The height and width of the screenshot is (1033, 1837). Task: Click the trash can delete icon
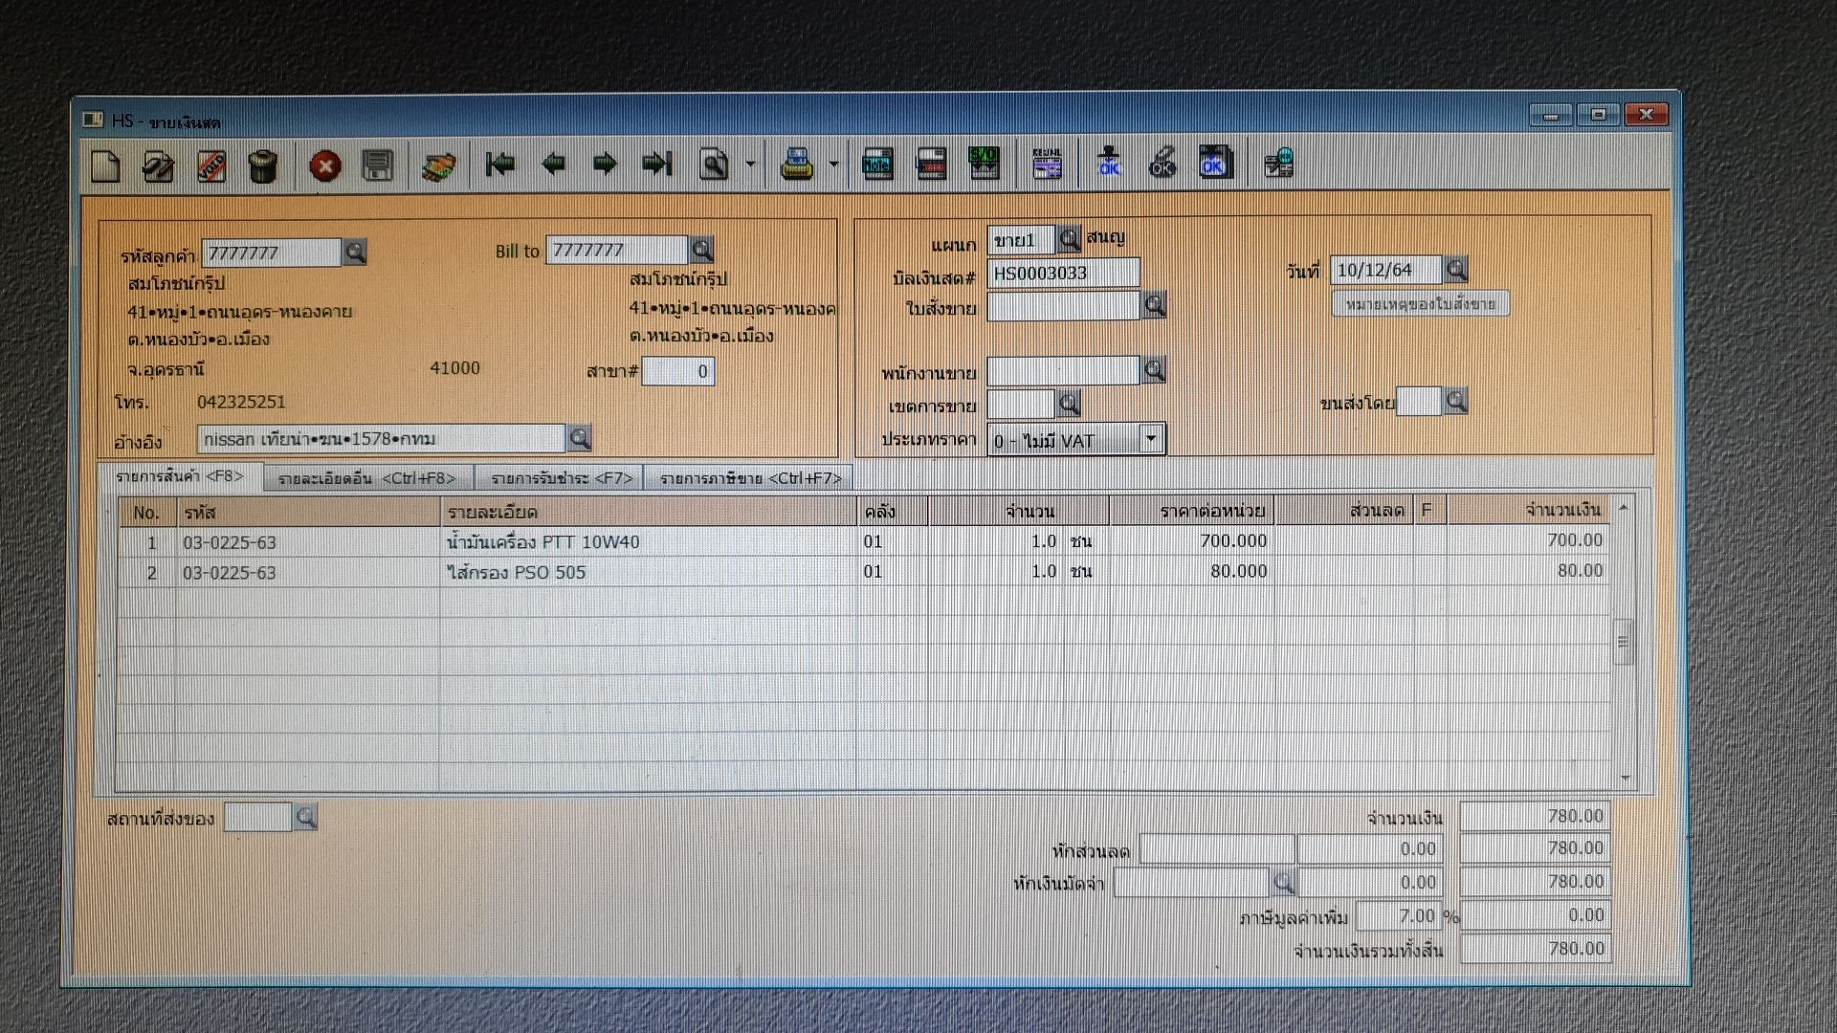coord(263,166)
